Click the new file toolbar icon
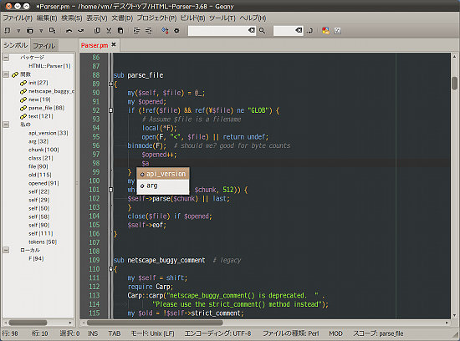The height and width of the screenshot is (341, 460). click(x=7, y=30)
